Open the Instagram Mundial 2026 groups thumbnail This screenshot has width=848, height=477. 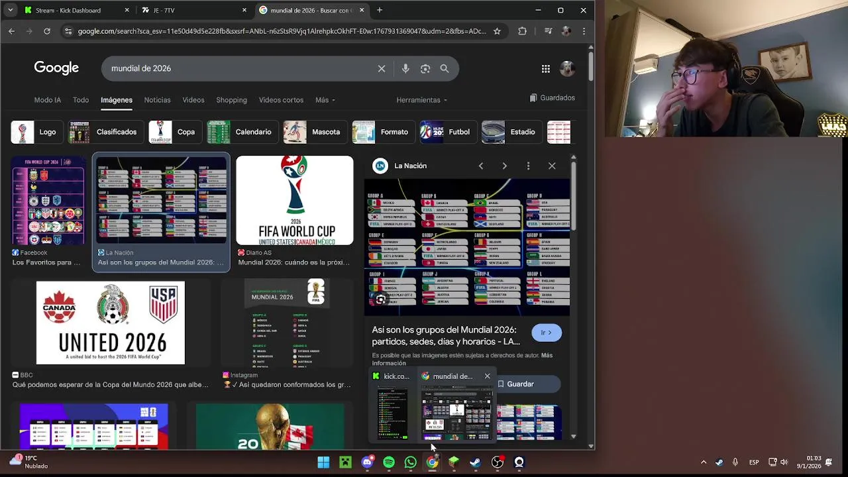pos(287,323)
